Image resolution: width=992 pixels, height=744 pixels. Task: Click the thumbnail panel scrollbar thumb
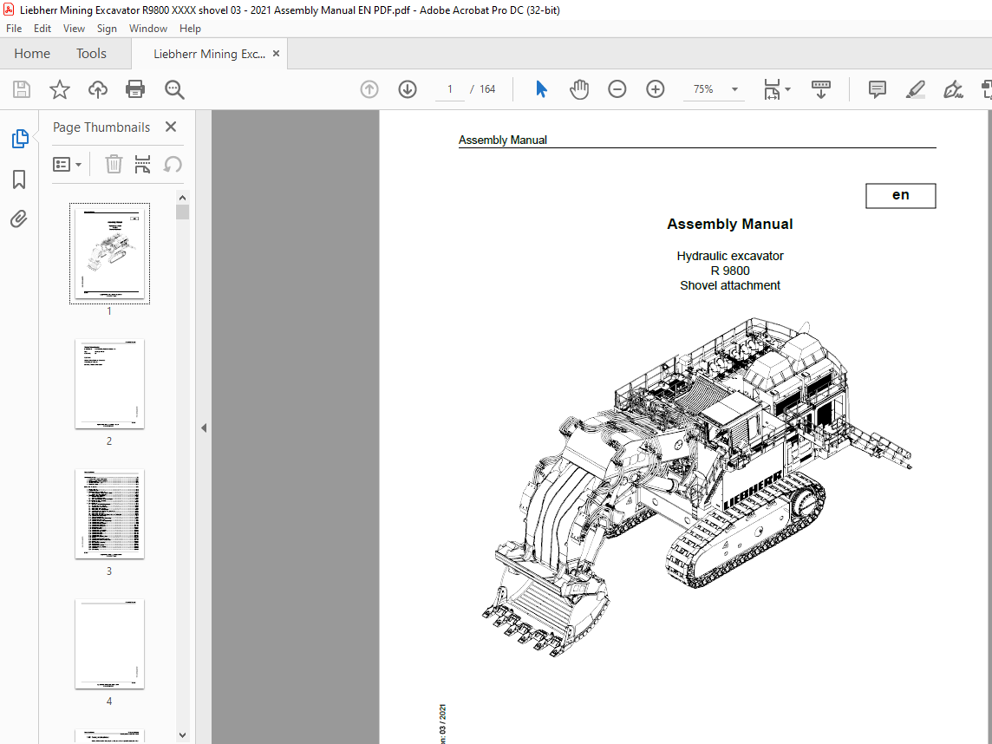click(x=182, y=212)
